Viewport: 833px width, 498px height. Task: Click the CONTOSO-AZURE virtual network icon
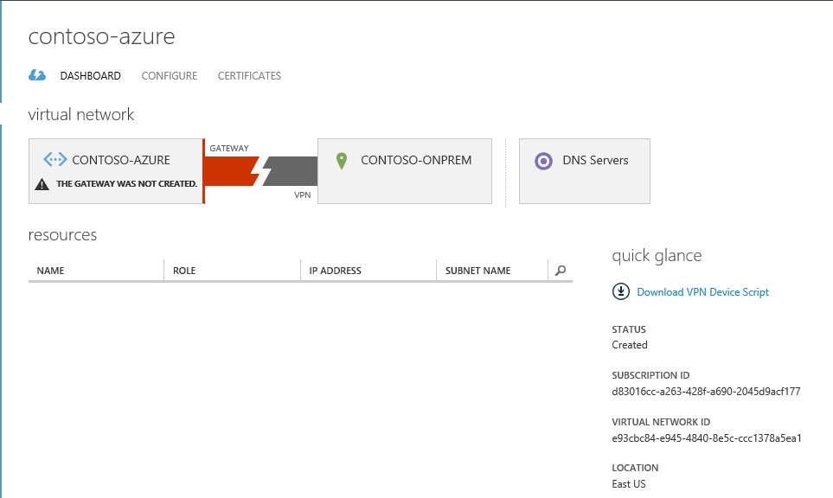(x=54, y=159)
